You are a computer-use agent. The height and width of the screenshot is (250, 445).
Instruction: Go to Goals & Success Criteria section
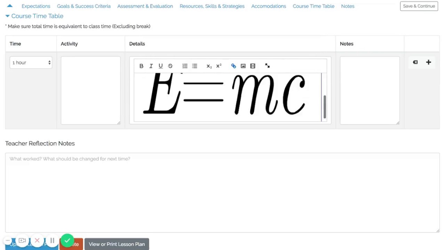[84, 6]
